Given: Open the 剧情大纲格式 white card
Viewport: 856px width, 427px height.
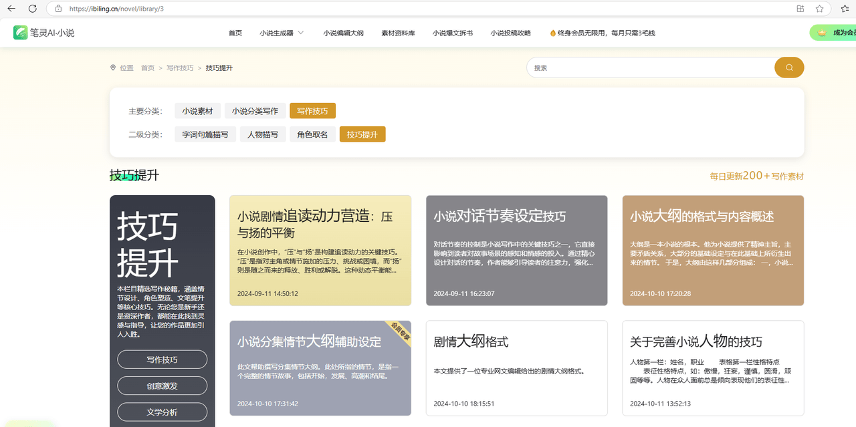Looking at the screenshot, I should (x=517, y=368).
